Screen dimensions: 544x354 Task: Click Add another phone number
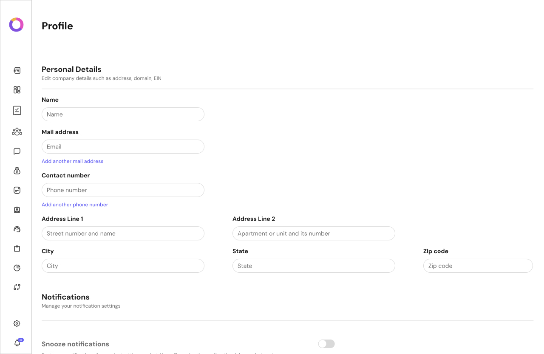pos(75,205)
